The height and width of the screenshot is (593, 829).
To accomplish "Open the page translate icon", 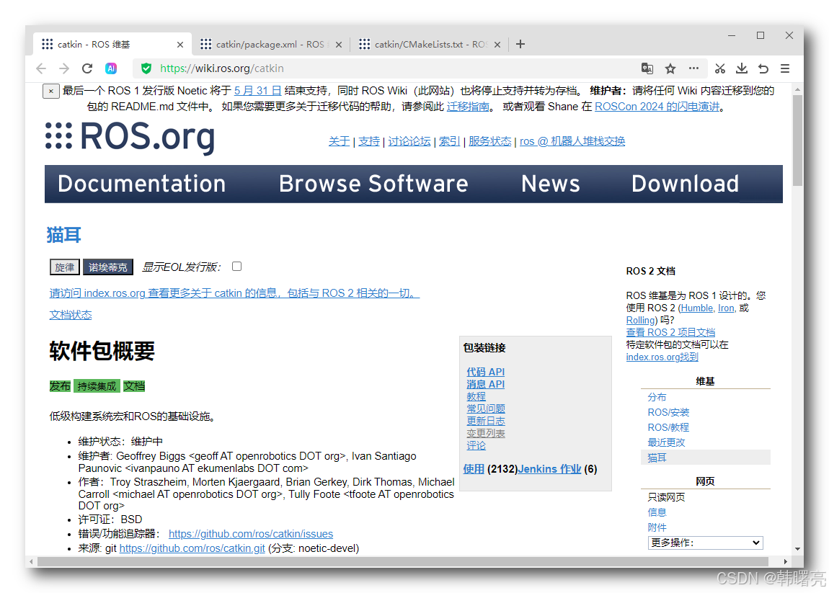I will (x=647, y=68).
